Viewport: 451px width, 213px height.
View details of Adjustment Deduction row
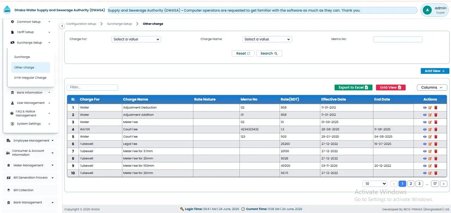click(425, 108)
